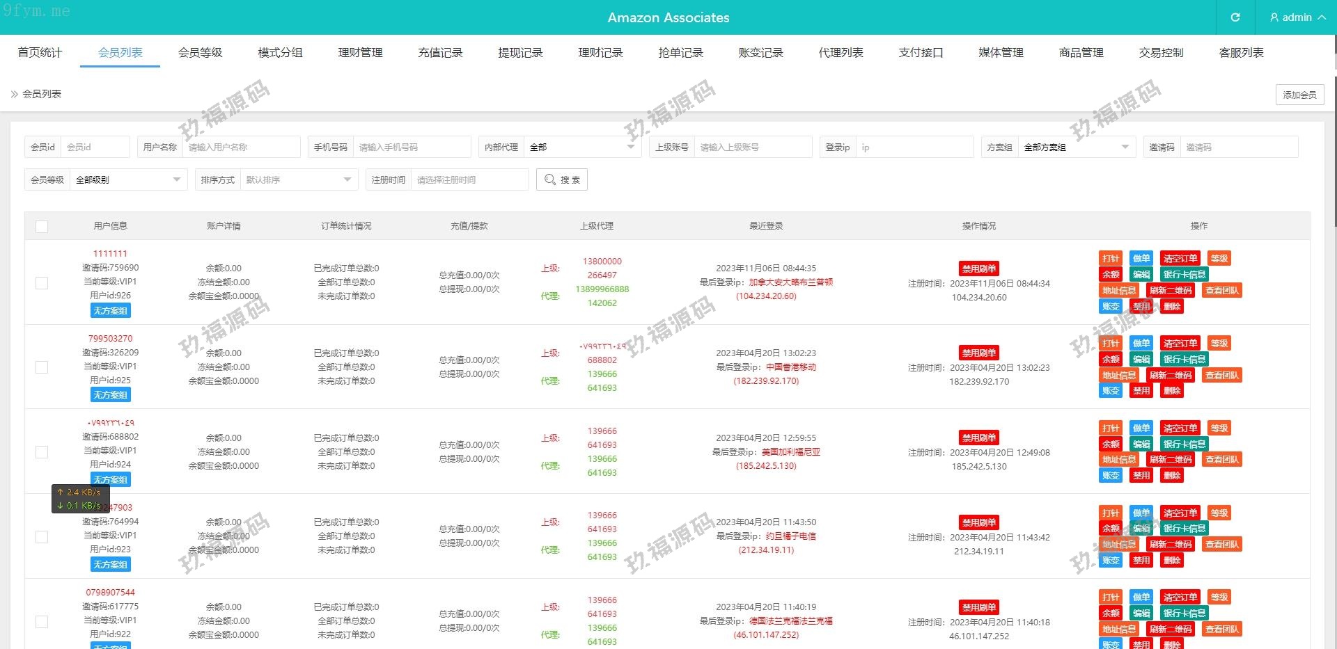Open the 商品管理 menu tab
The height and width of the screenshot is (649, 1337).
pyautogui.click(x=1081, y=53)
